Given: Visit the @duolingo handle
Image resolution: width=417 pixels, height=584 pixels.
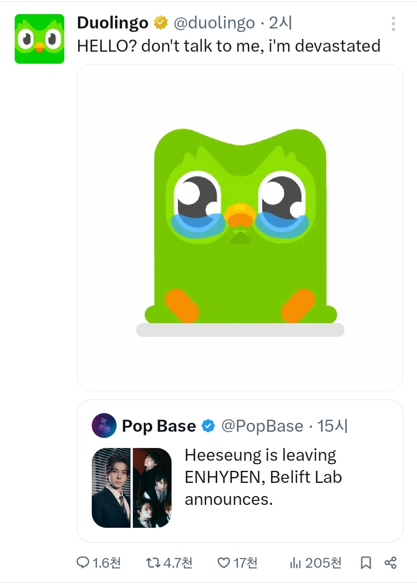Looking at the screenshot, I should 214,23.
